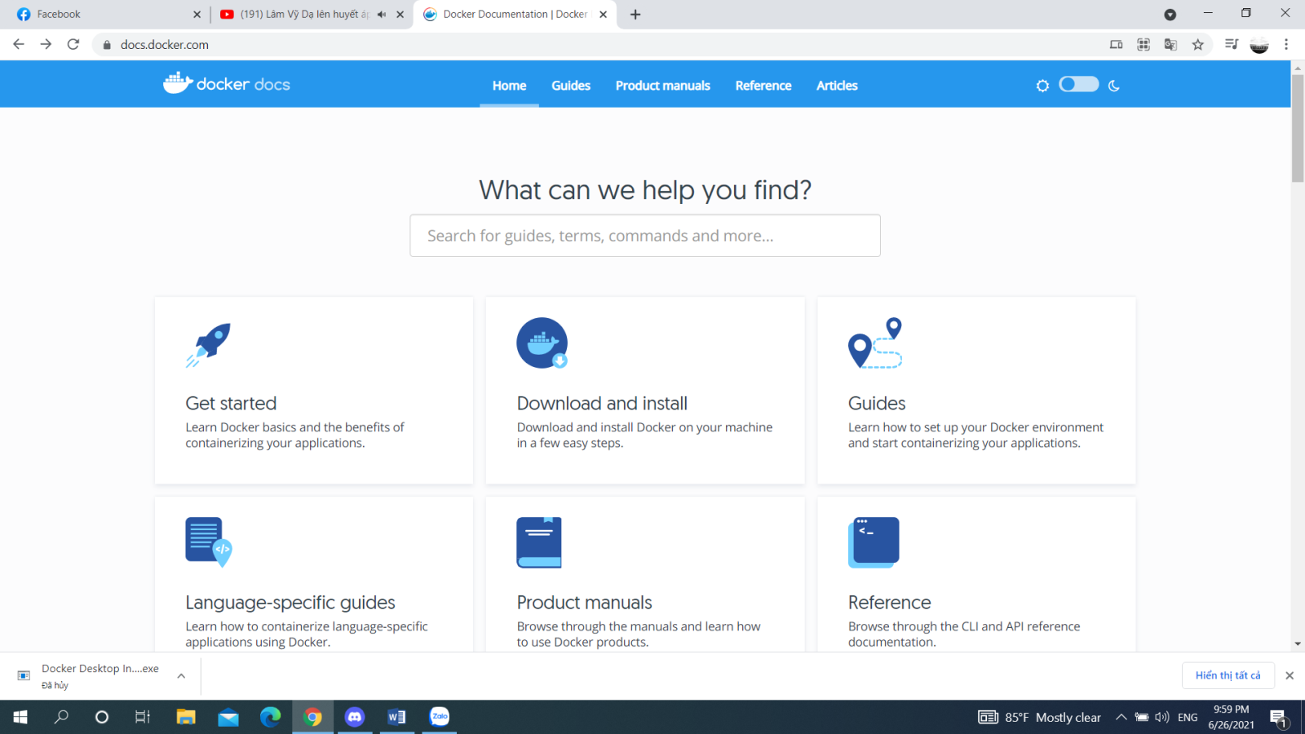Viewport: 1305px width, 734px height.
Task: Click the moon dark-mode icon
Action: pyautogui.click(x=1114, y=86)
